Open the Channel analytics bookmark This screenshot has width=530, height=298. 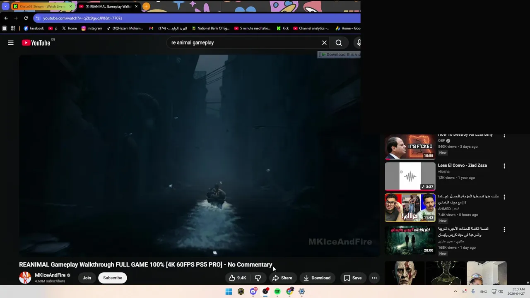[x=311, y=29]
